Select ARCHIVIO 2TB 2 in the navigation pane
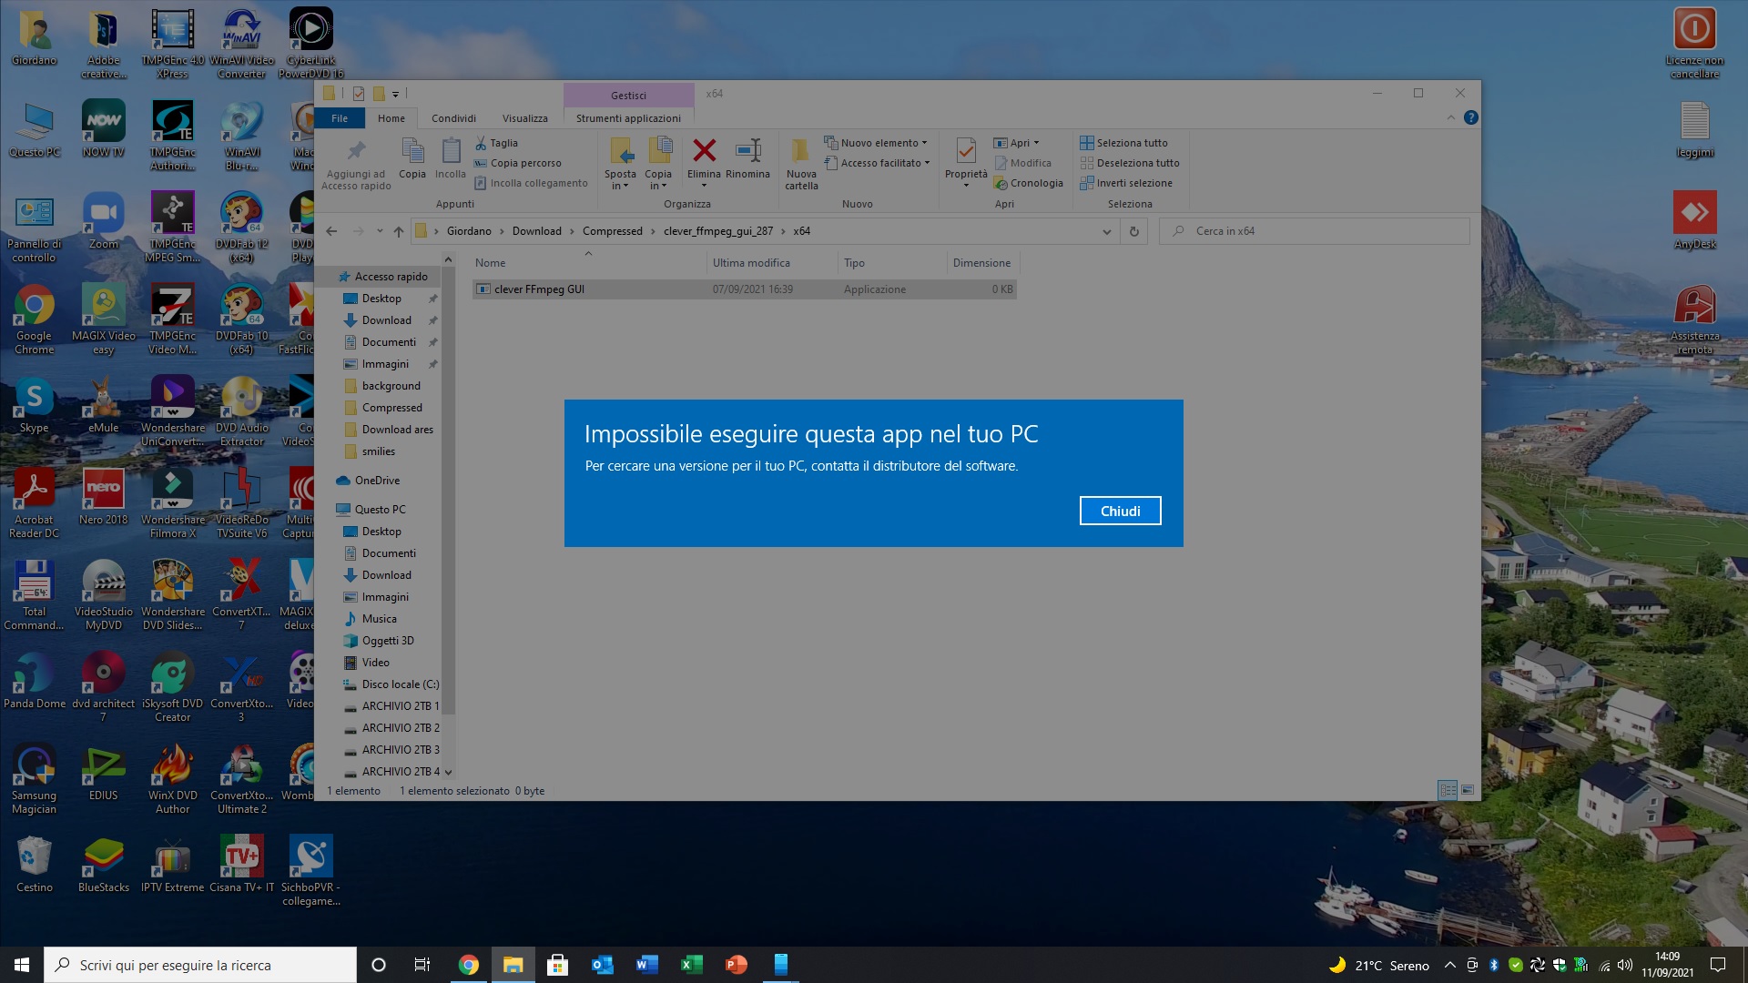Screen dimensions: 1748x983 click(x=400, y=728)
